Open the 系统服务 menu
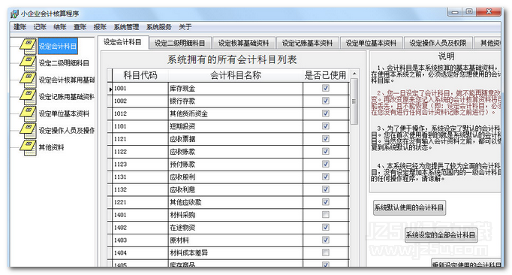This screenshot has height=275, width=512. tap(158, 27)
